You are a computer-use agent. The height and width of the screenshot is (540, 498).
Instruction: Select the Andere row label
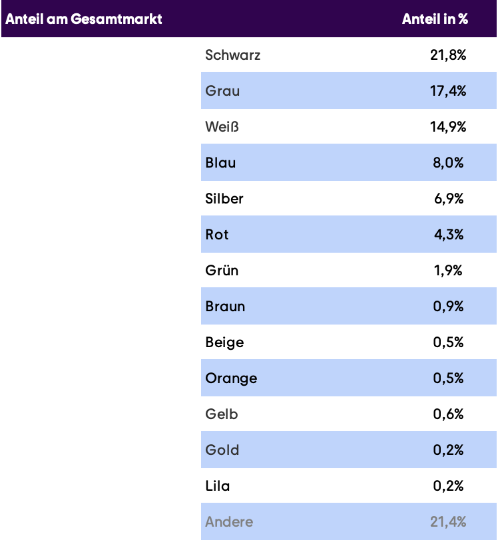(229, 522)
